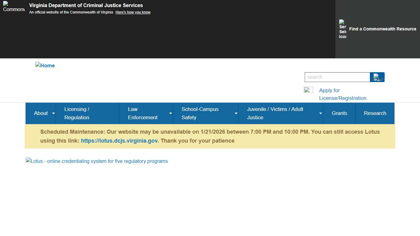420x236 pixels.
Task: Follow the lotus.dcjs.virginia.gov link
Action: 119,141
